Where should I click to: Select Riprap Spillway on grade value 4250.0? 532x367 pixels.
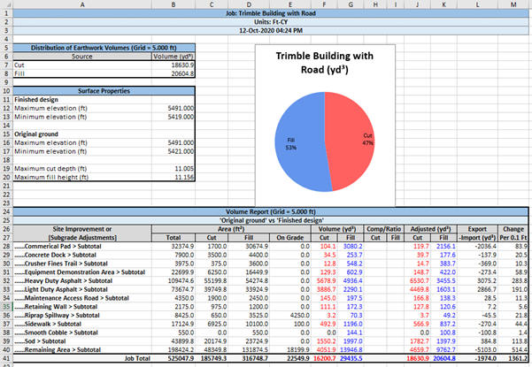coord(289,316)
